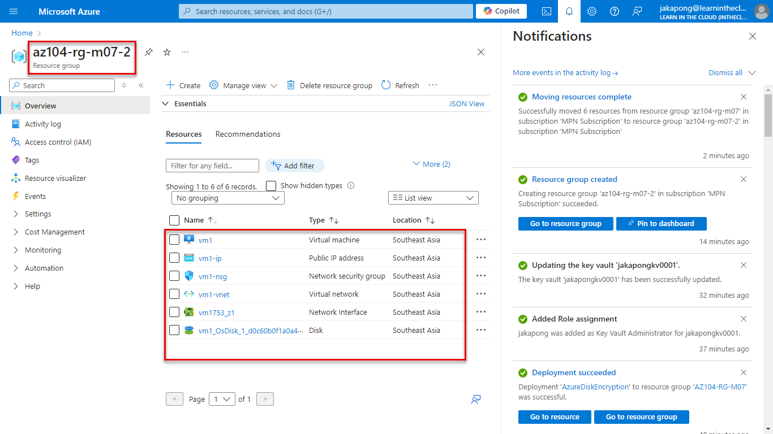Toggle Show hidden types checkbox
The image size is (773, 434).
pos(271,186)
